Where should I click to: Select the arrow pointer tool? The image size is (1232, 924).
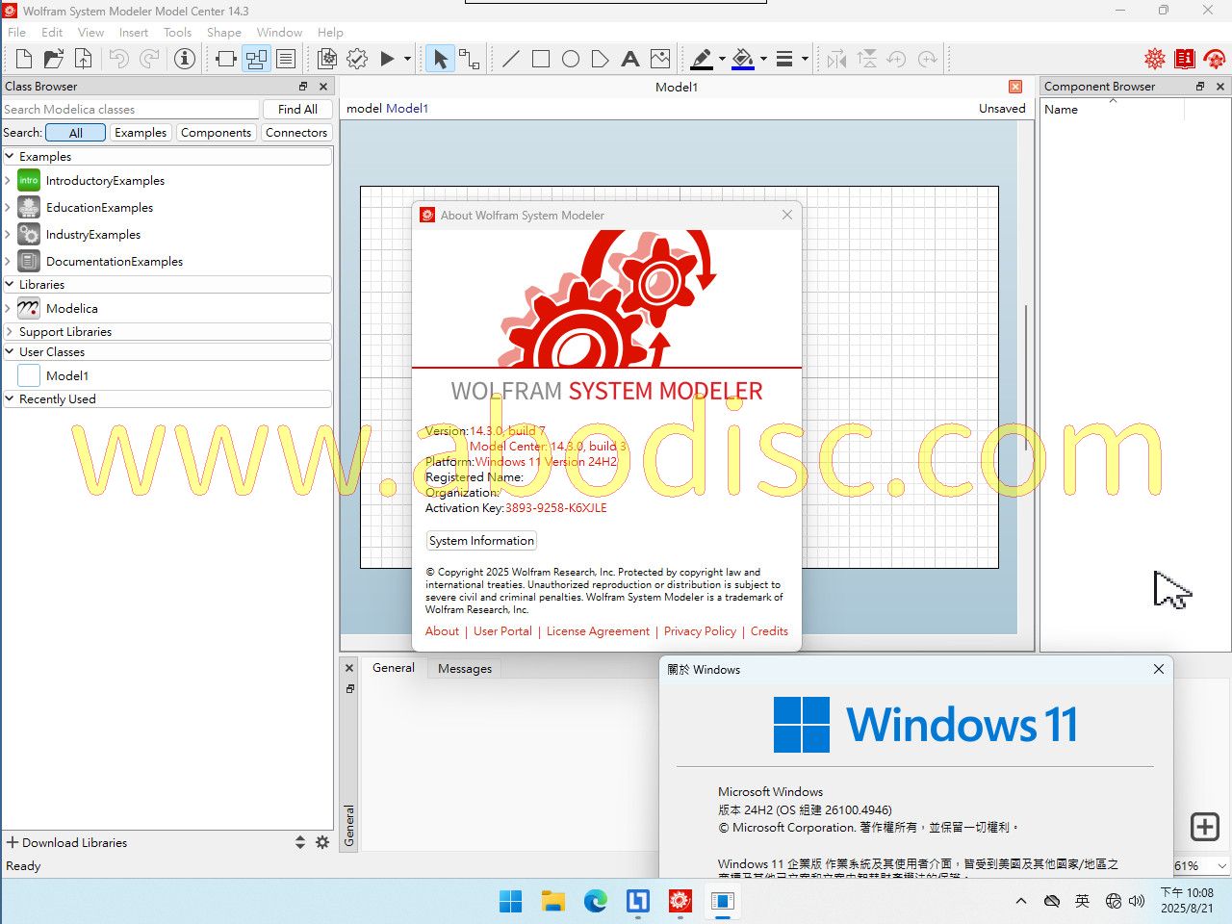click(440, 59)
